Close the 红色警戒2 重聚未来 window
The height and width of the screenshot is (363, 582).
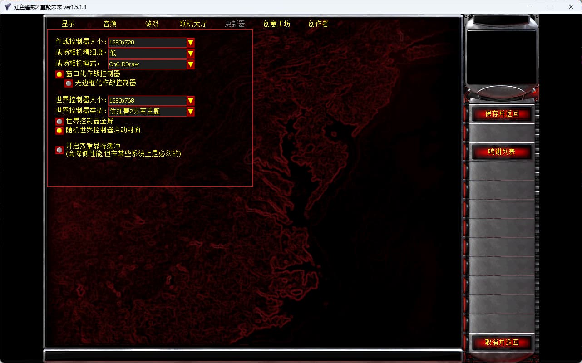pyautogui.click(x=571, y=7)
